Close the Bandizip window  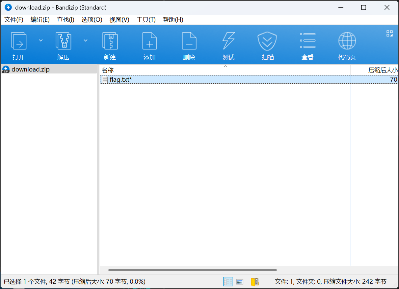pos(387,7)
